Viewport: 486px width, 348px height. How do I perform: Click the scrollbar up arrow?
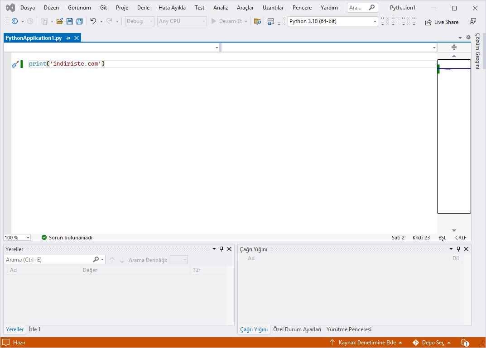tap(454, 56)
